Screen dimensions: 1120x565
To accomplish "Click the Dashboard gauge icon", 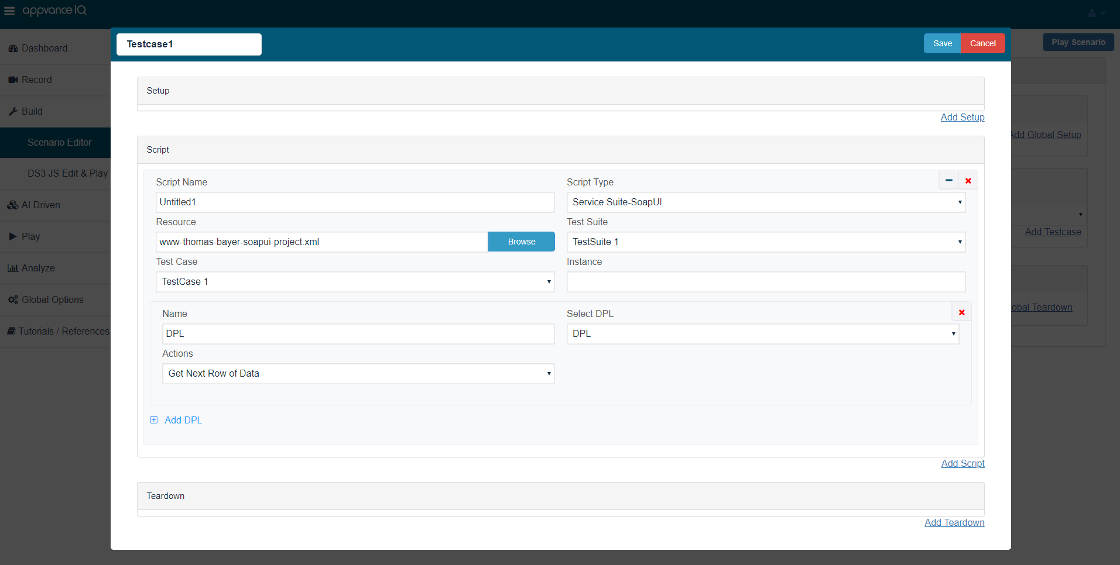I will [13, 49].
